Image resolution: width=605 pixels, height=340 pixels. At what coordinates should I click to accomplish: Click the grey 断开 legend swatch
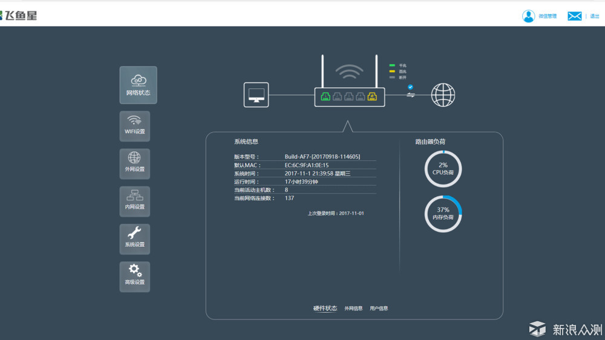point(392,77)
